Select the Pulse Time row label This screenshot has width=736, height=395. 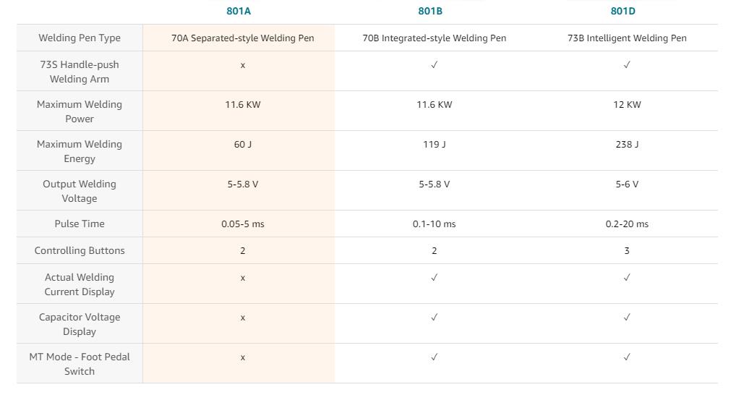(x=80, y=224)
